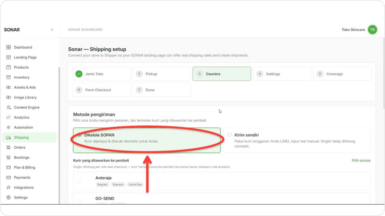Click the Orders icon in sidebar

[8, 147]
